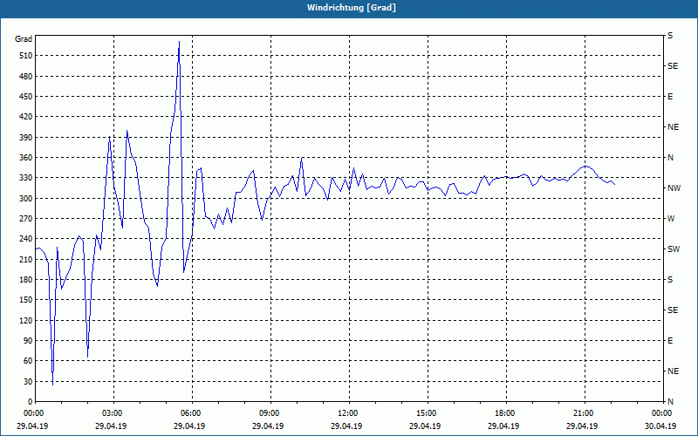The height and width of the screenshot is (436, 698).
Task: Select the 480 y-axis label
Action: coord(26,77)
